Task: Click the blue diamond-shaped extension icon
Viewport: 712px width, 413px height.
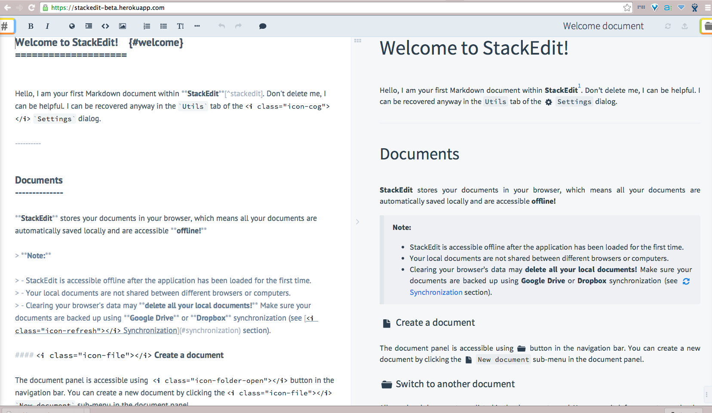Action: [654, 7]
